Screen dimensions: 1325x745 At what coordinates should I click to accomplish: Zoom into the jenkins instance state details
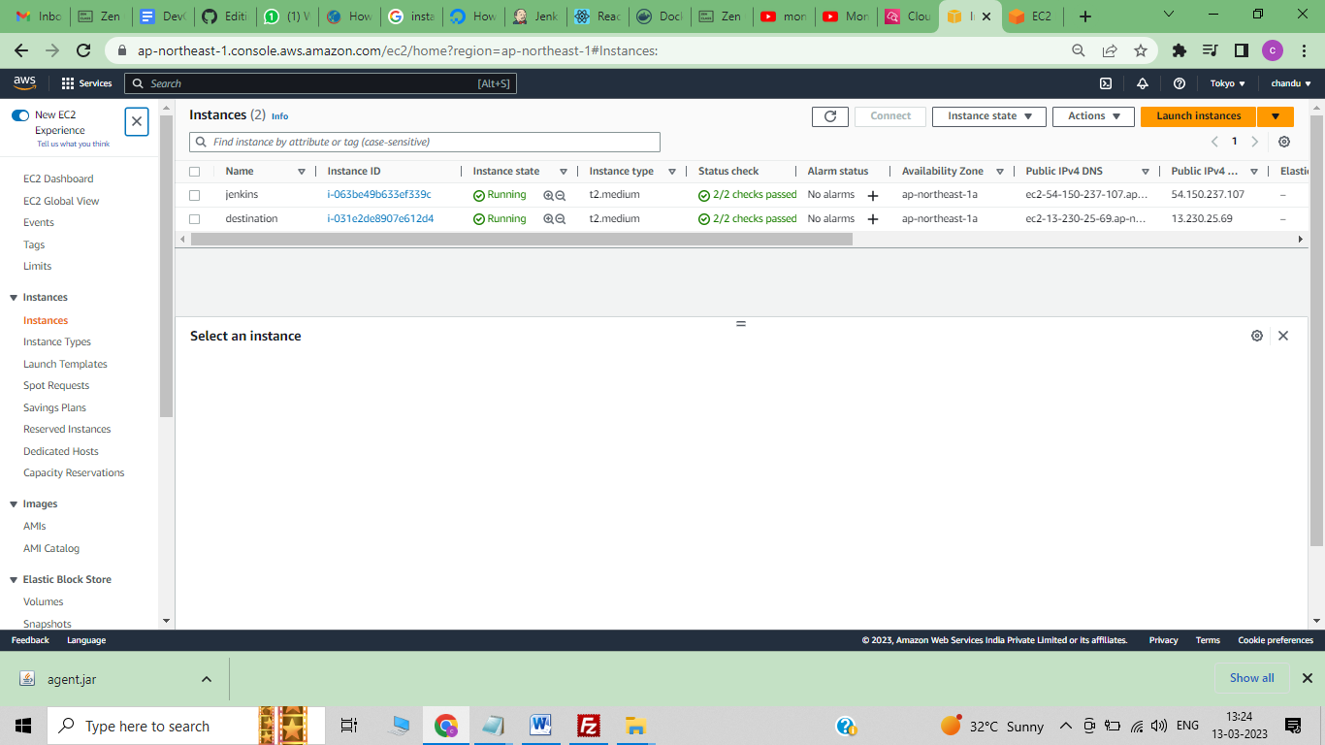point(547,194)
